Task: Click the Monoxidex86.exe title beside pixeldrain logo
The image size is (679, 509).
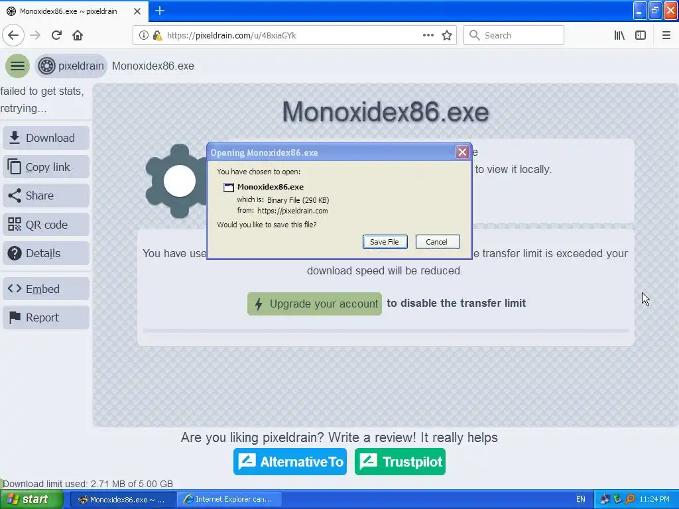Action: (x=153, y=66)
